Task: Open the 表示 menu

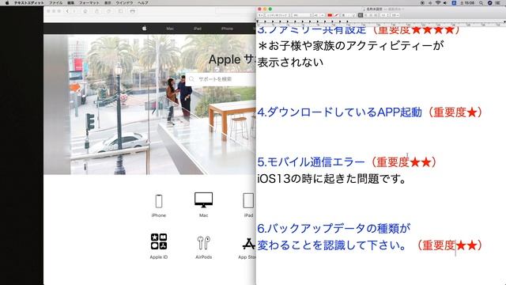Action: 108,2
